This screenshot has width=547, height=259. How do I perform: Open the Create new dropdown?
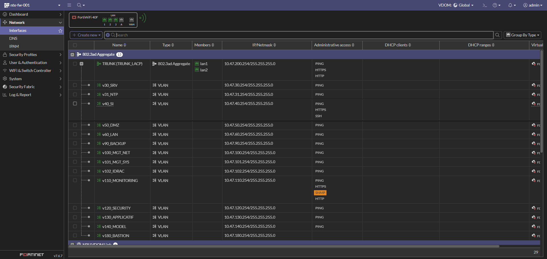[x=86, y=35]
